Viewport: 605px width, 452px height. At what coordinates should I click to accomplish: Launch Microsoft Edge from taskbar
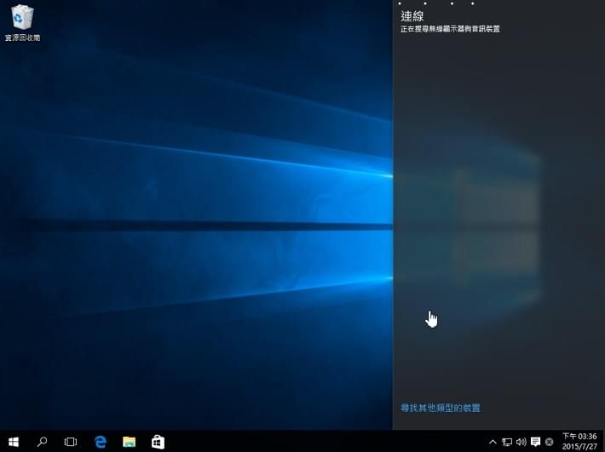pyautogui.click(x=101, y=442)
